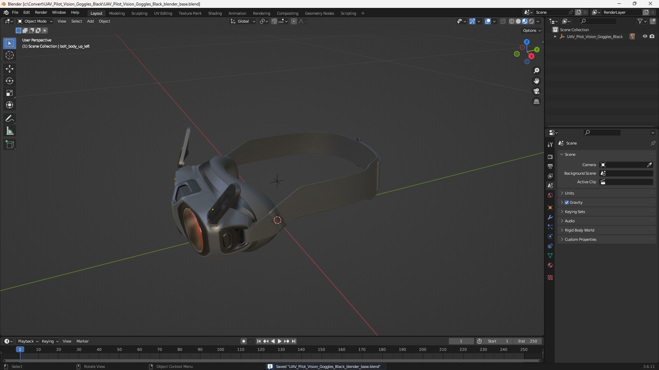Switch perspective/orthographic grid icon
The image size is (659, 370).
tap(536, 102)
